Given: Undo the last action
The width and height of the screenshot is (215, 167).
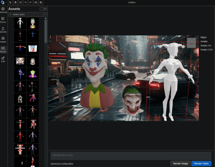Looking at the screenshot, I should click(26, 3).
